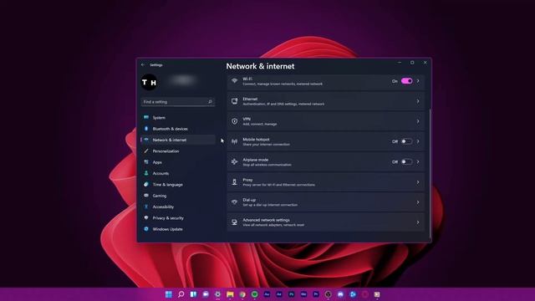The image size is (535, 301).
Task: Click the 'Proxy' row title text
Action: 247,180
